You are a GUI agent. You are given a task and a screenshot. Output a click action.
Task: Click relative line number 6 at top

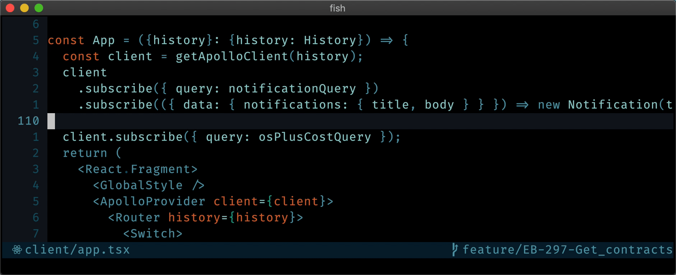(x=36, y=24)
